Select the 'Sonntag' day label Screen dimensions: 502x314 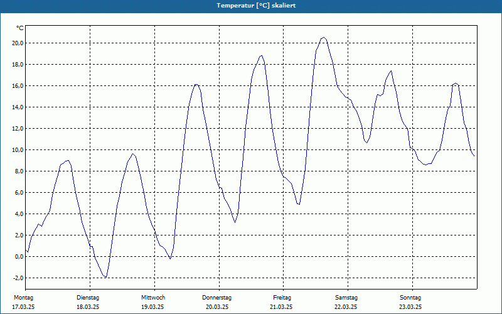click(410, 298)
